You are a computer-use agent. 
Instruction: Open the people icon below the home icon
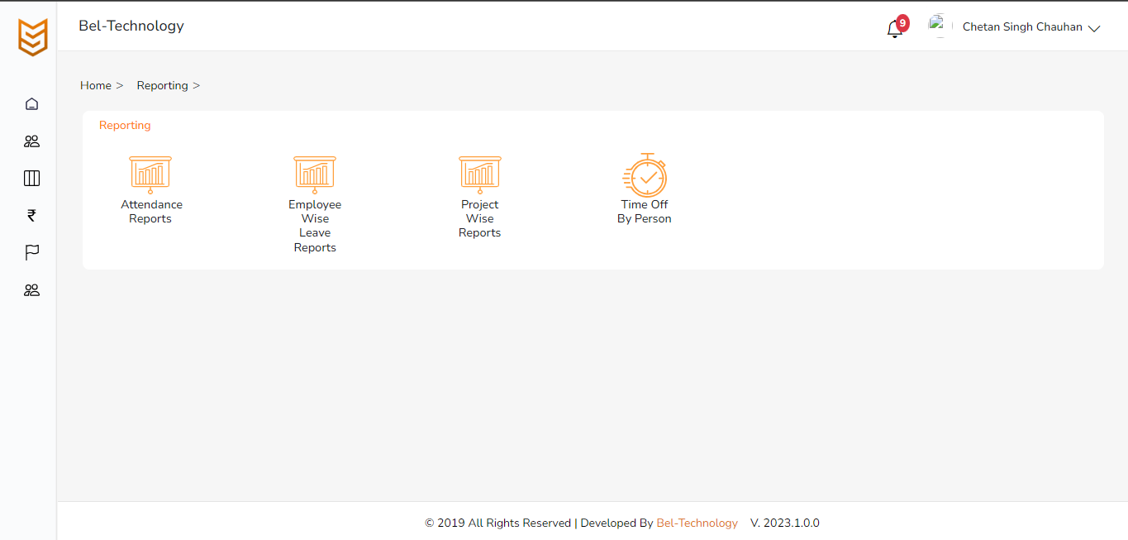click(x=31, y=141)
